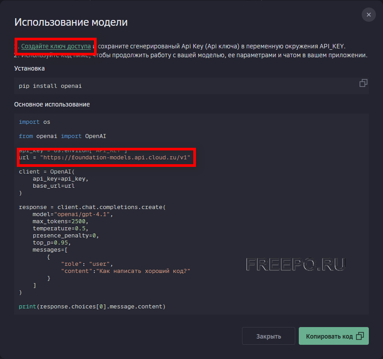Screen dimensions: 383x359
Task: Click the 'presence_penalty=0' line
Action: click(66, 236)
